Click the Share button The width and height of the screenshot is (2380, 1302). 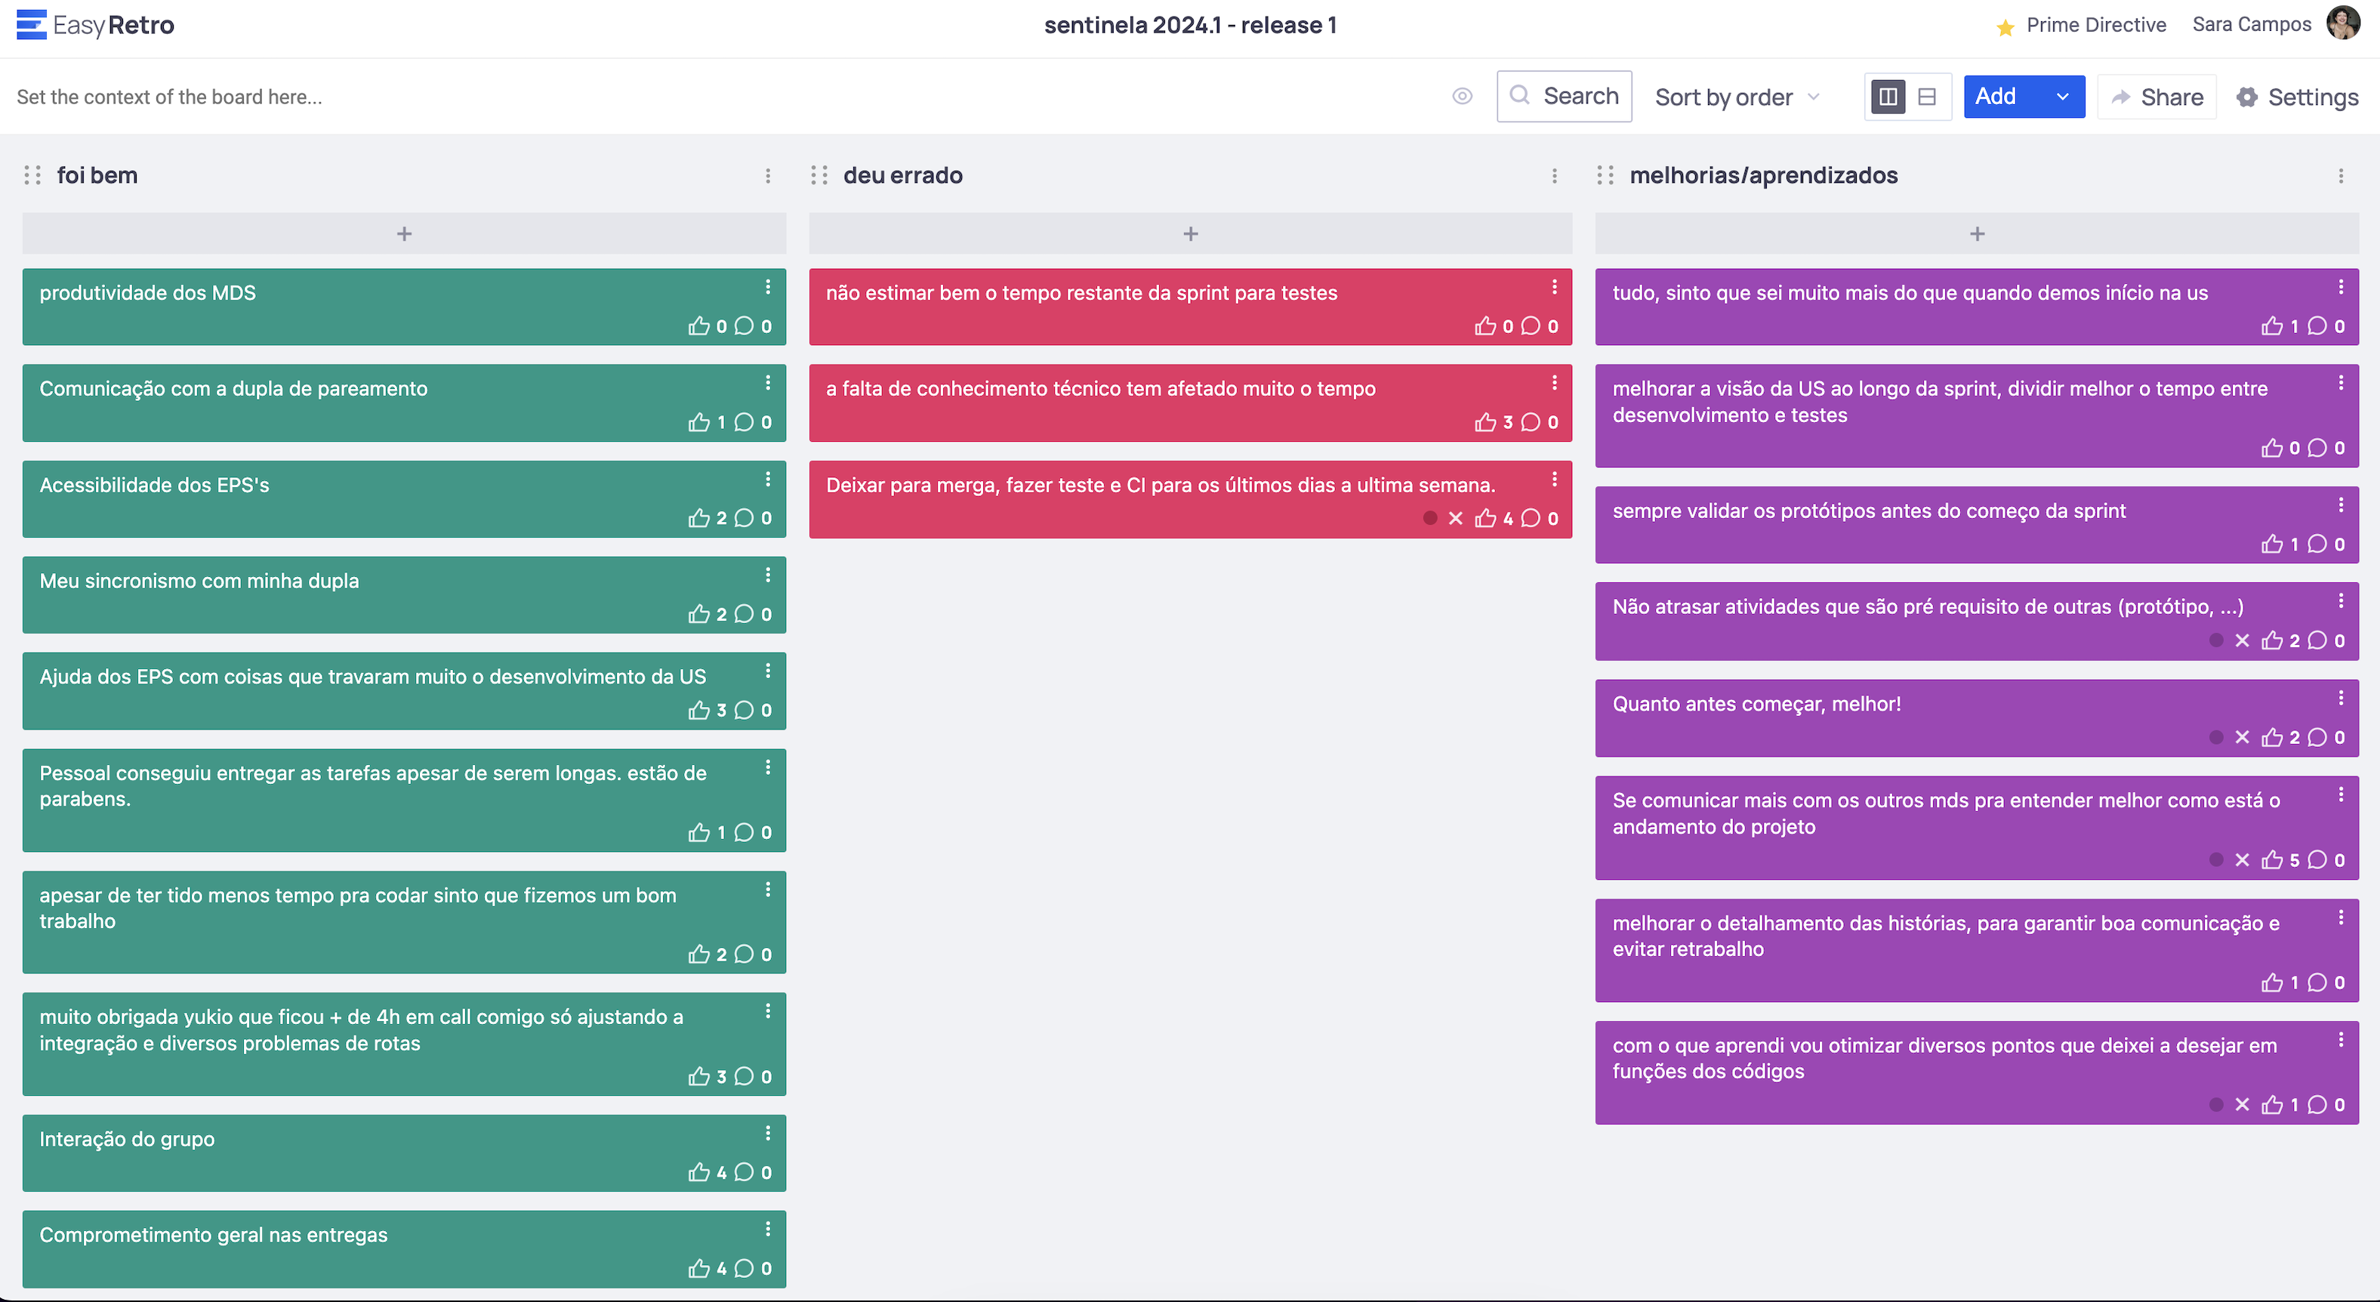pyautogui.click(x=2156, y=97)
